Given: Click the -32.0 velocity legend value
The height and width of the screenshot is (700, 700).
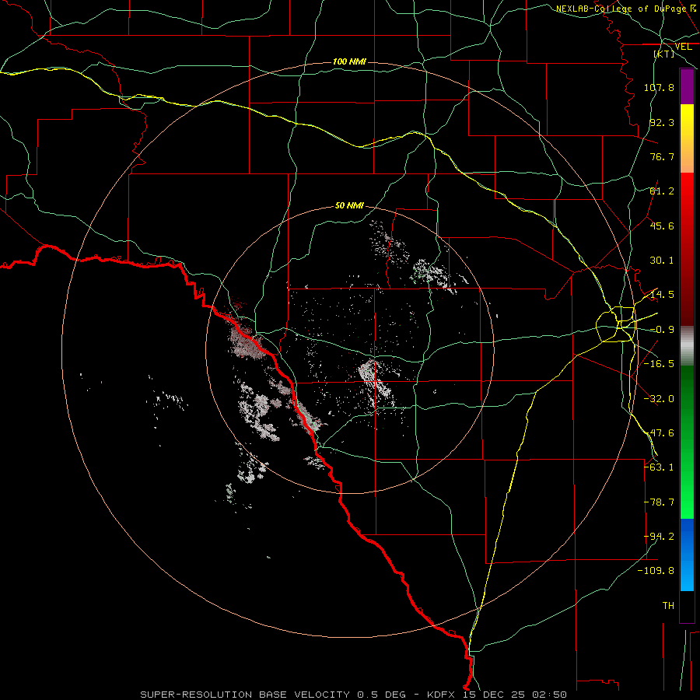Looking at the screenshot, I should click(659, 399).
